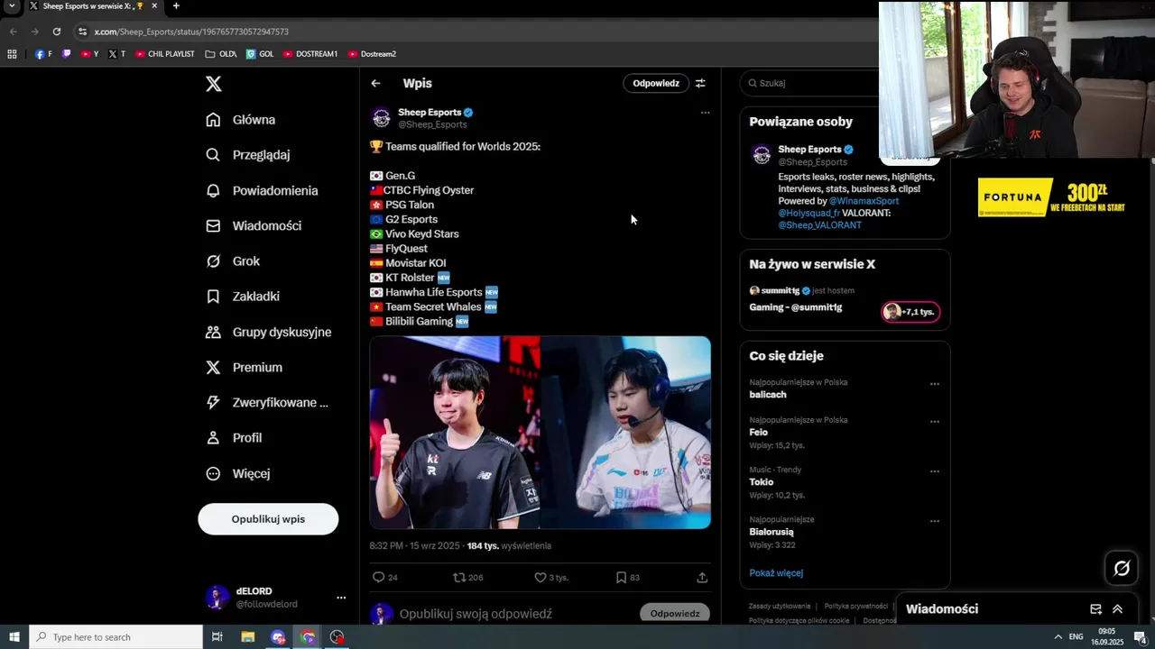Image resolution: width=1155 pixels, height=649 pixels.
Task: Open the balicach trend
Action: (768, 395)
